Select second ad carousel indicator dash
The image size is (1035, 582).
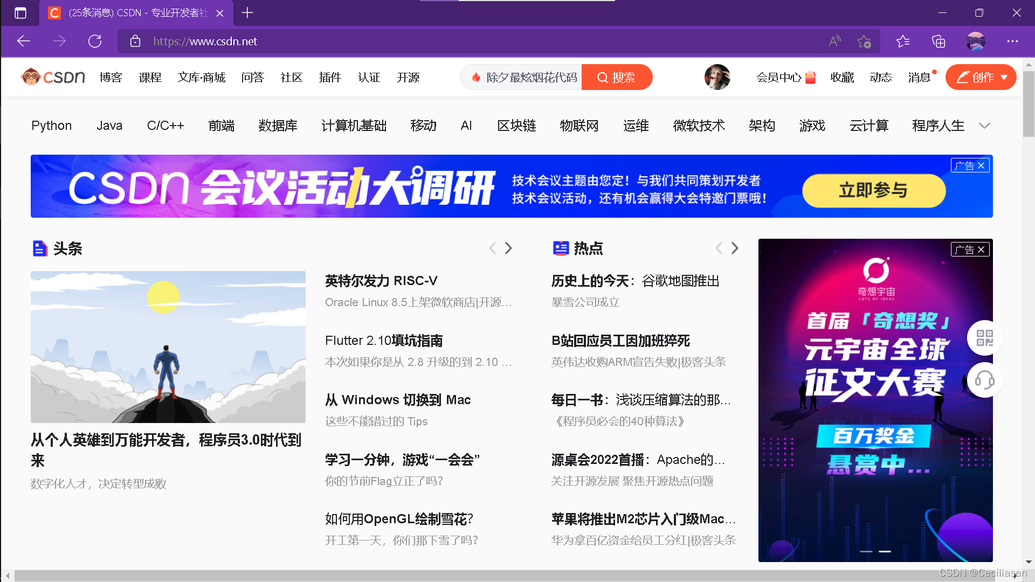885,551
